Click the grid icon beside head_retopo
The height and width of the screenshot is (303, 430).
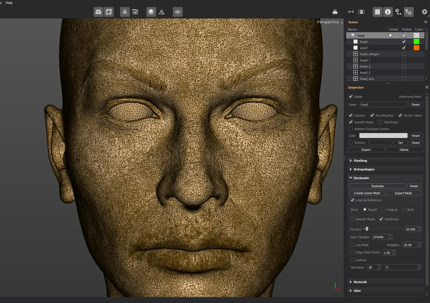pos(356,54)
